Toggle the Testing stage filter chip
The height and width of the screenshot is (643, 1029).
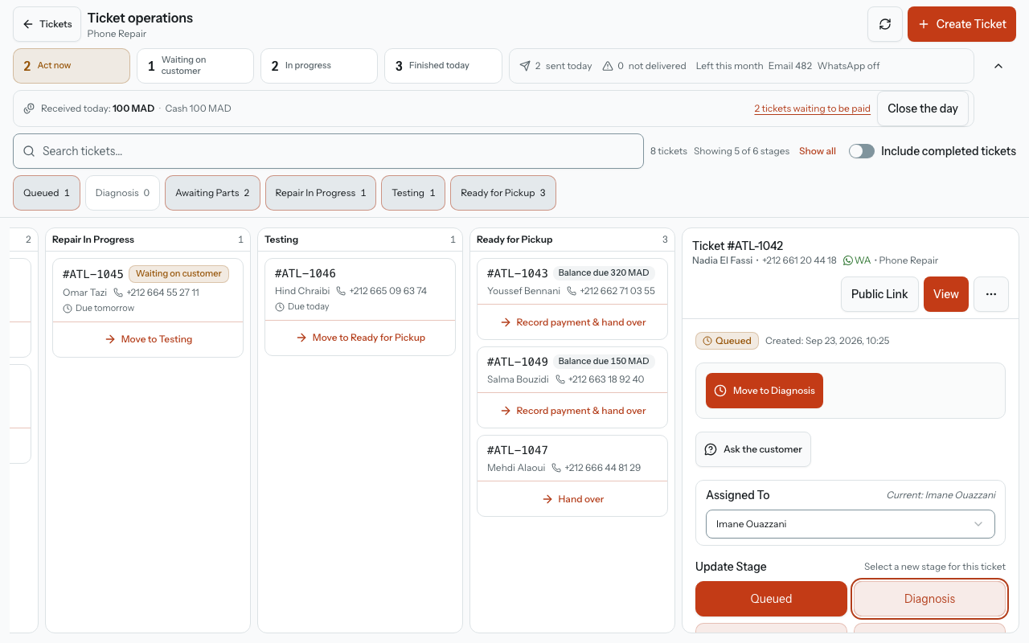tap(413, 193)
